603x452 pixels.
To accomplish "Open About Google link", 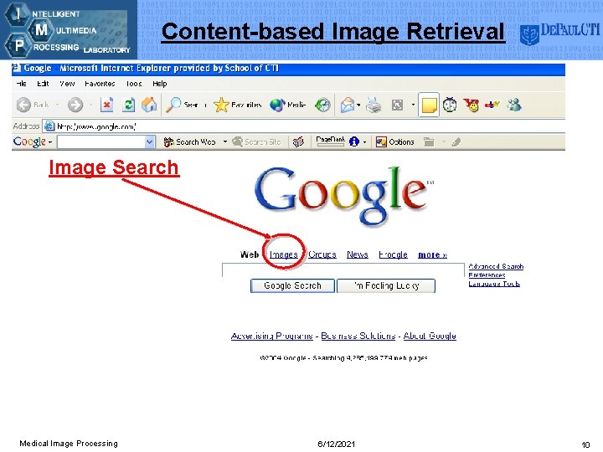I will (430, 336).
